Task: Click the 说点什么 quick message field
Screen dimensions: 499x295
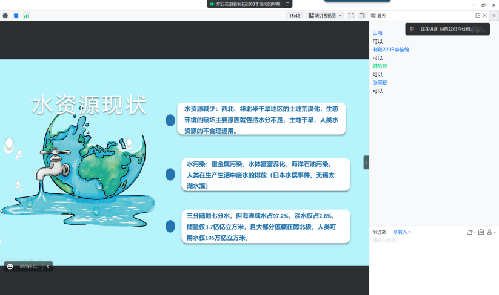Action: point(29,266)
